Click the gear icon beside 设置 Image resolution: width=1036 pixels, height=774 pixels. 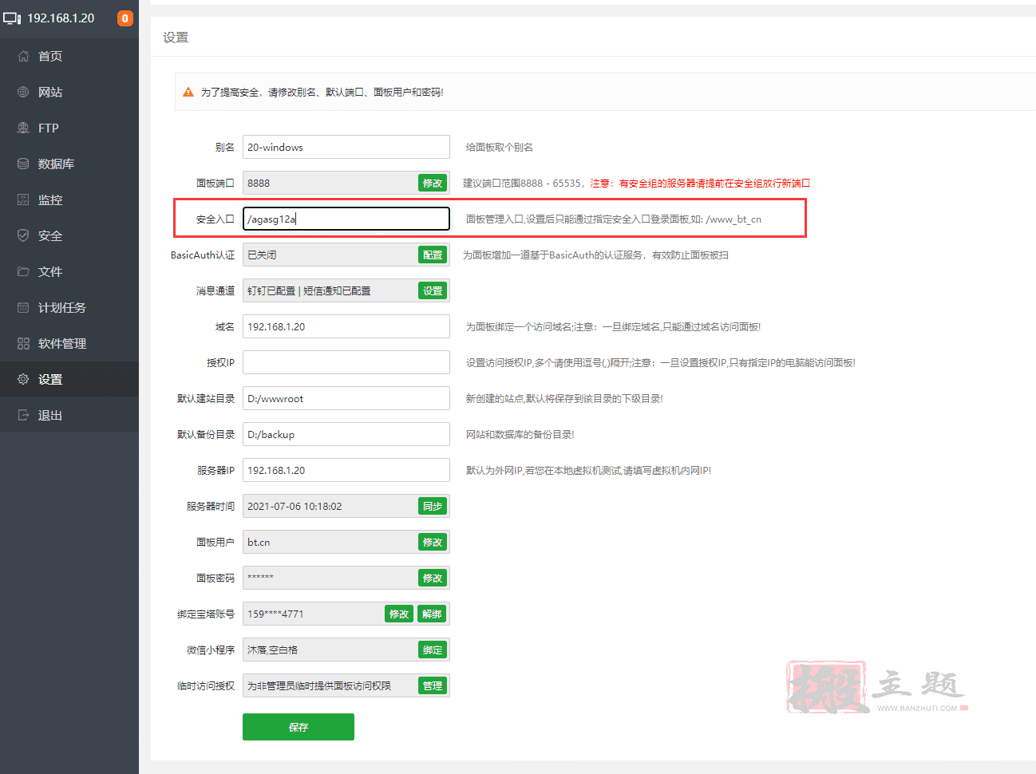pos(23,379)
